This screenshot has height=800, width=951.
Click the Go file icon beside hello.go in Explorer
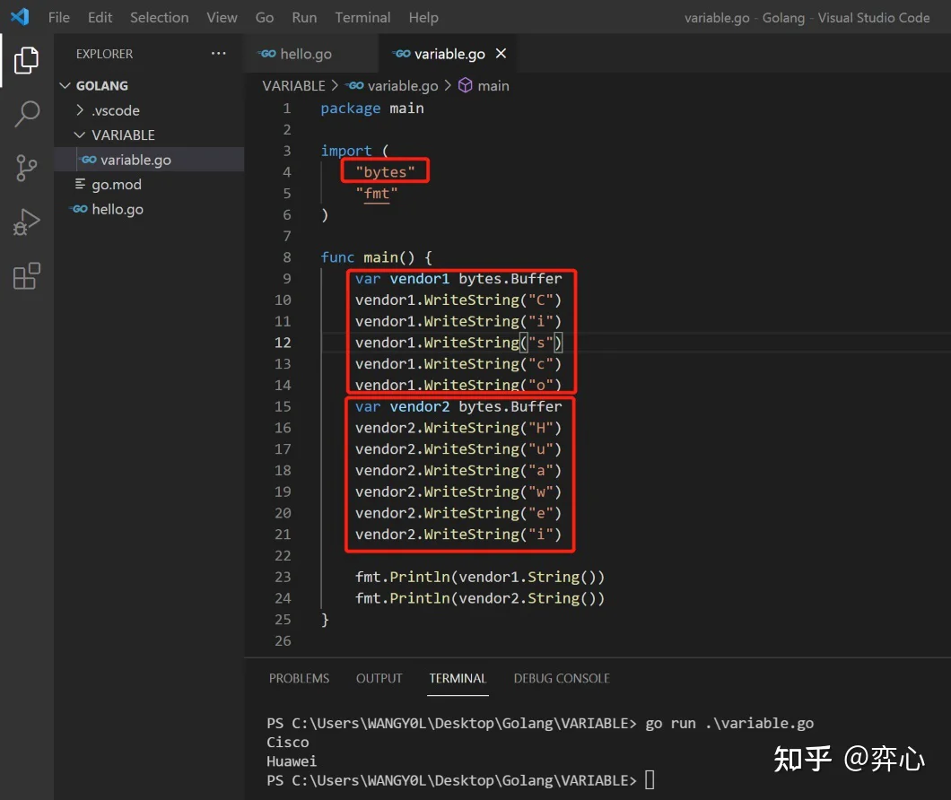coord(80,209)
